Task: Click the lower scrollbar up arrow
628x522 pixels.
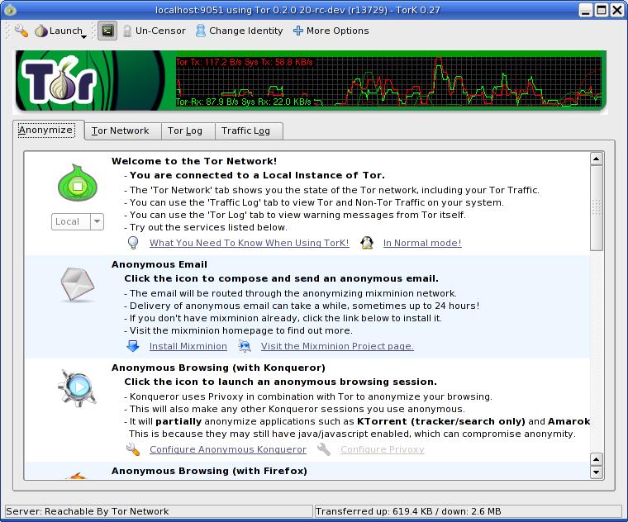Action: click(x=597, y=459)
